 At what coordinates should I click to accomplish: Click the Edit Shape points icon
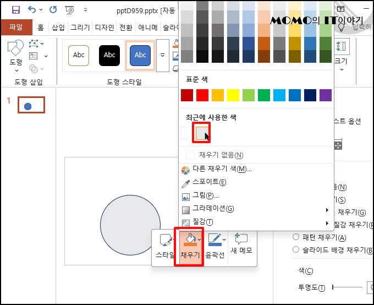(34, 43)
